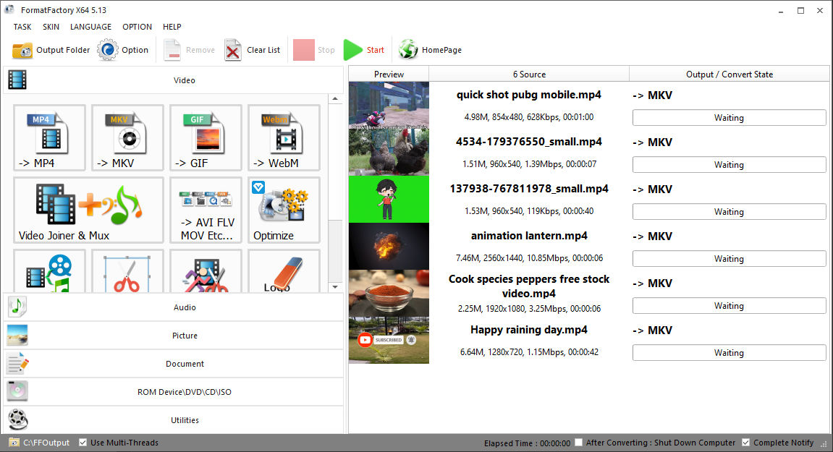Click Waiting bar for Happy raining day.mp4

point(729,353)
